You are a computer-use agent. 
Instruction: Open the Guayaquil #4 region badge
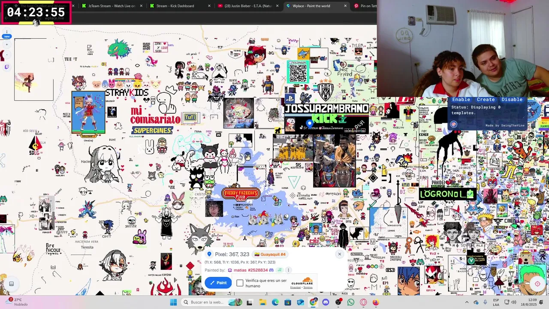270,254
